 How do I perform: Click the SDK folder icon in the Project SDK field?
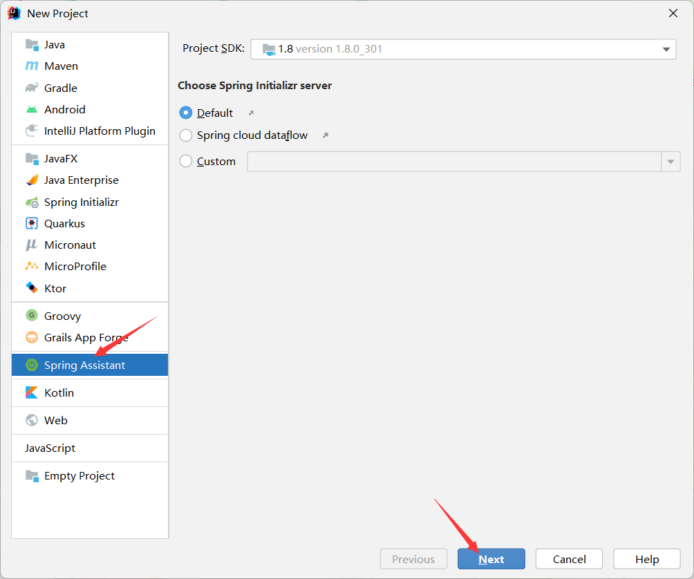click(269, 49)
